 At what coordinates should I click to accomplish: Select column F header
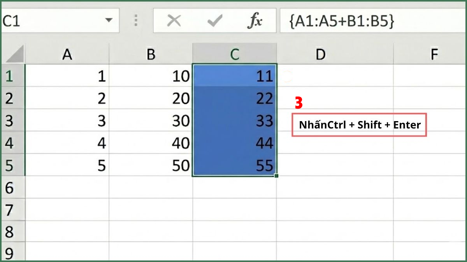(x=434, y=54)
